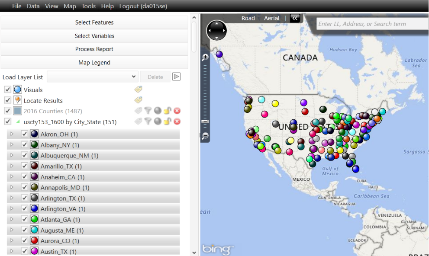Viewport: 429px width, 256px height.
Task: Click the gray sphere icon for uscty153_1600 layer
Action: (x=158, y=122)
